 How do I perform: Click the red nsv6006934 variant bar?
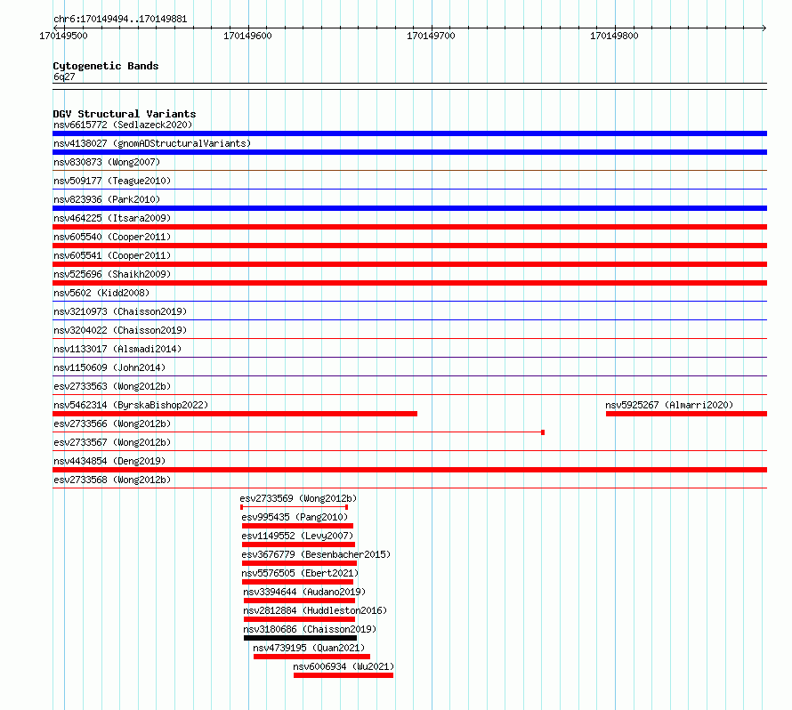tap(343, 675)
